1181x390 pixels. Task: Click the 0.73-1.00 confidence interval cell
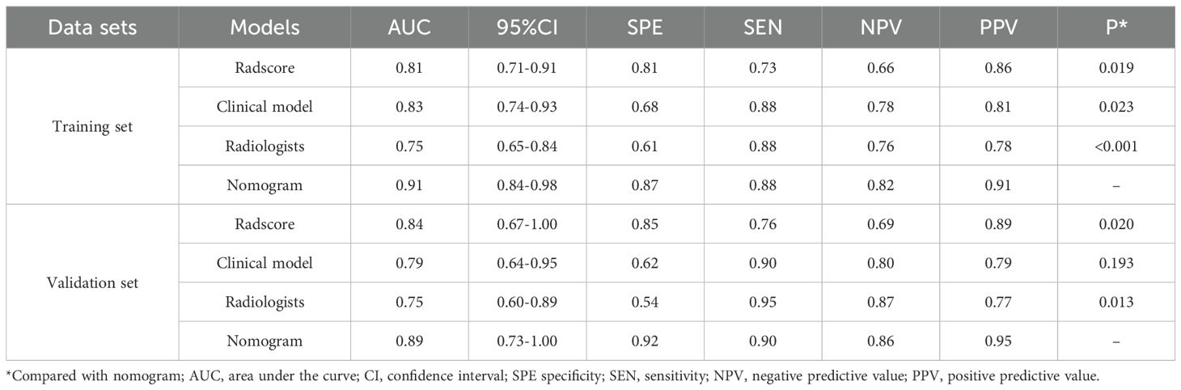[x=528, y=341]
